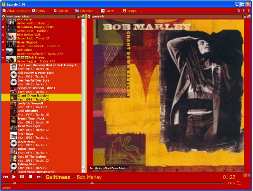The width and height of the screenshot is (253, 191).
Task: Click the Box - Kaya album cover thumbnail
Action: click(14, 135)
